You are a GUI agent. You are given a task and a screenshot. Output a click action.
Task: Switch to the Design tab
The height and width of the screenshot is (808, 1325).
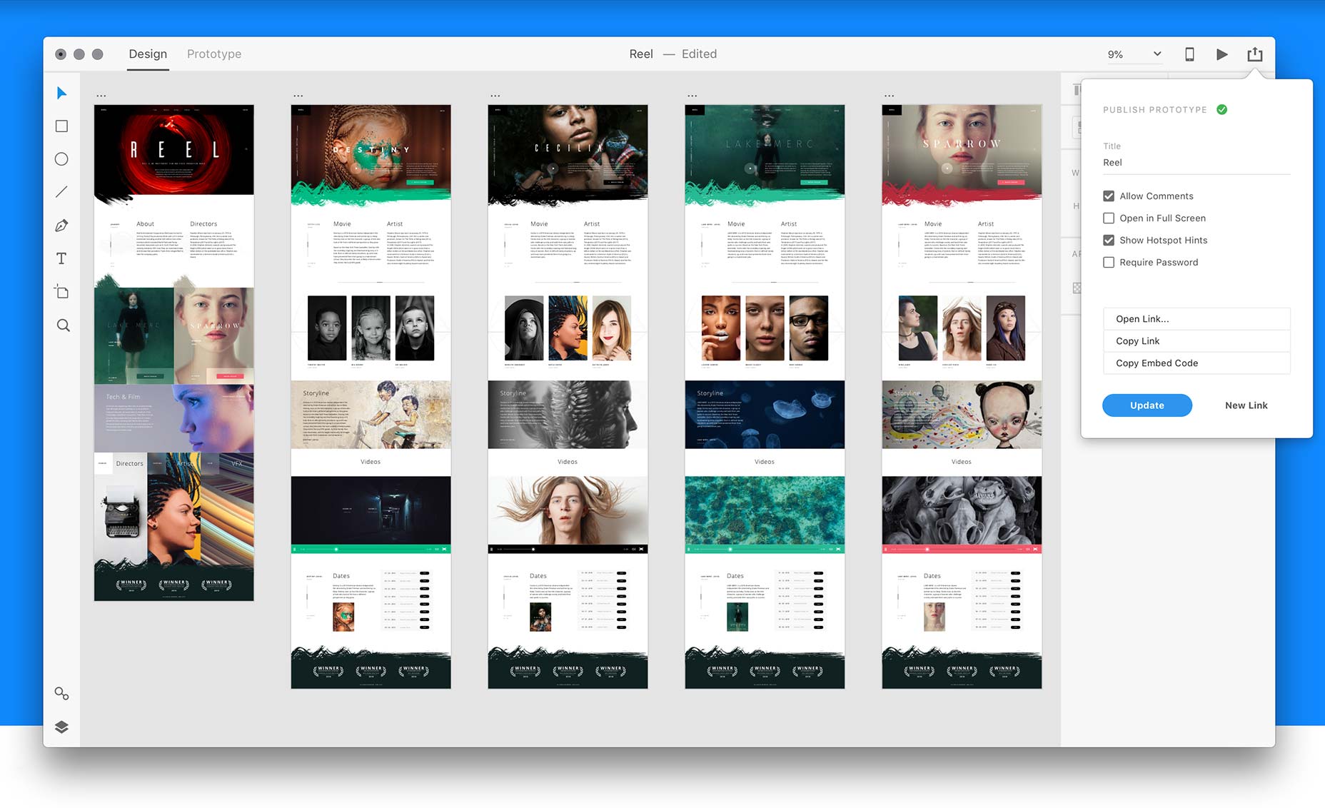tap(148, 54)
